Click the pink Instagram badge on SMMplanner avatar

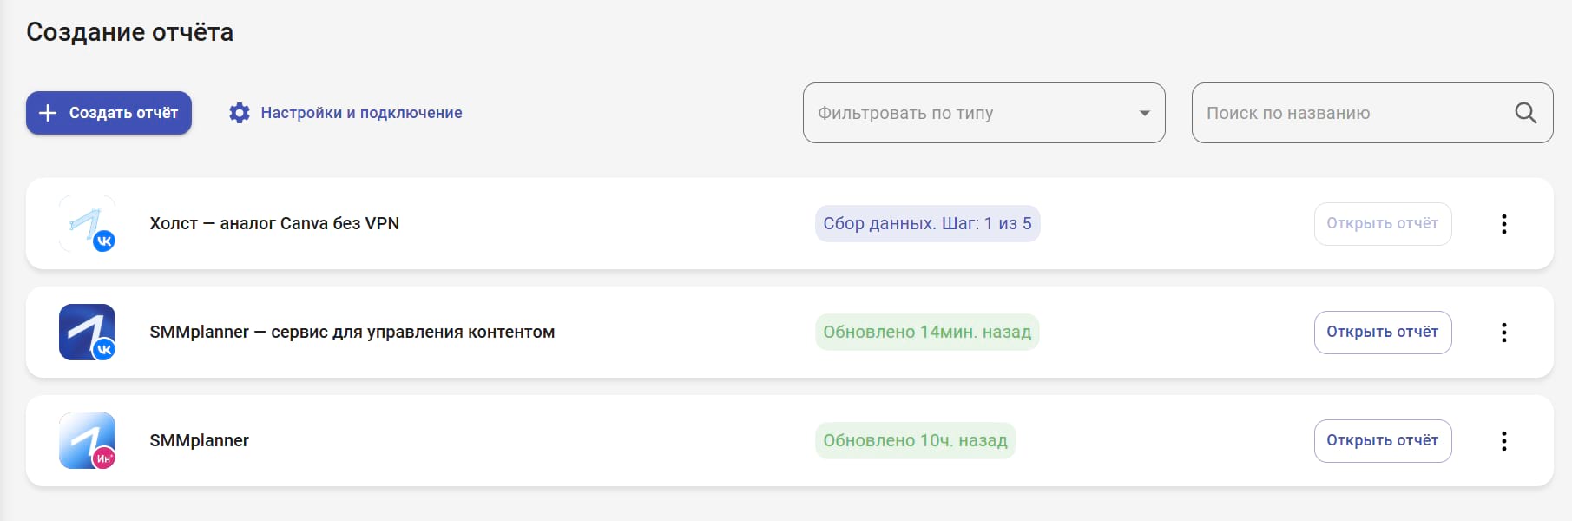104,458
